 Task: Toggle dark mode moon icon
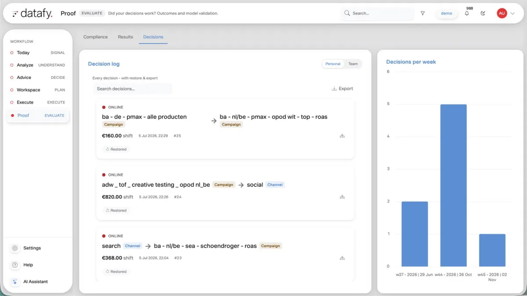point(483,13)
